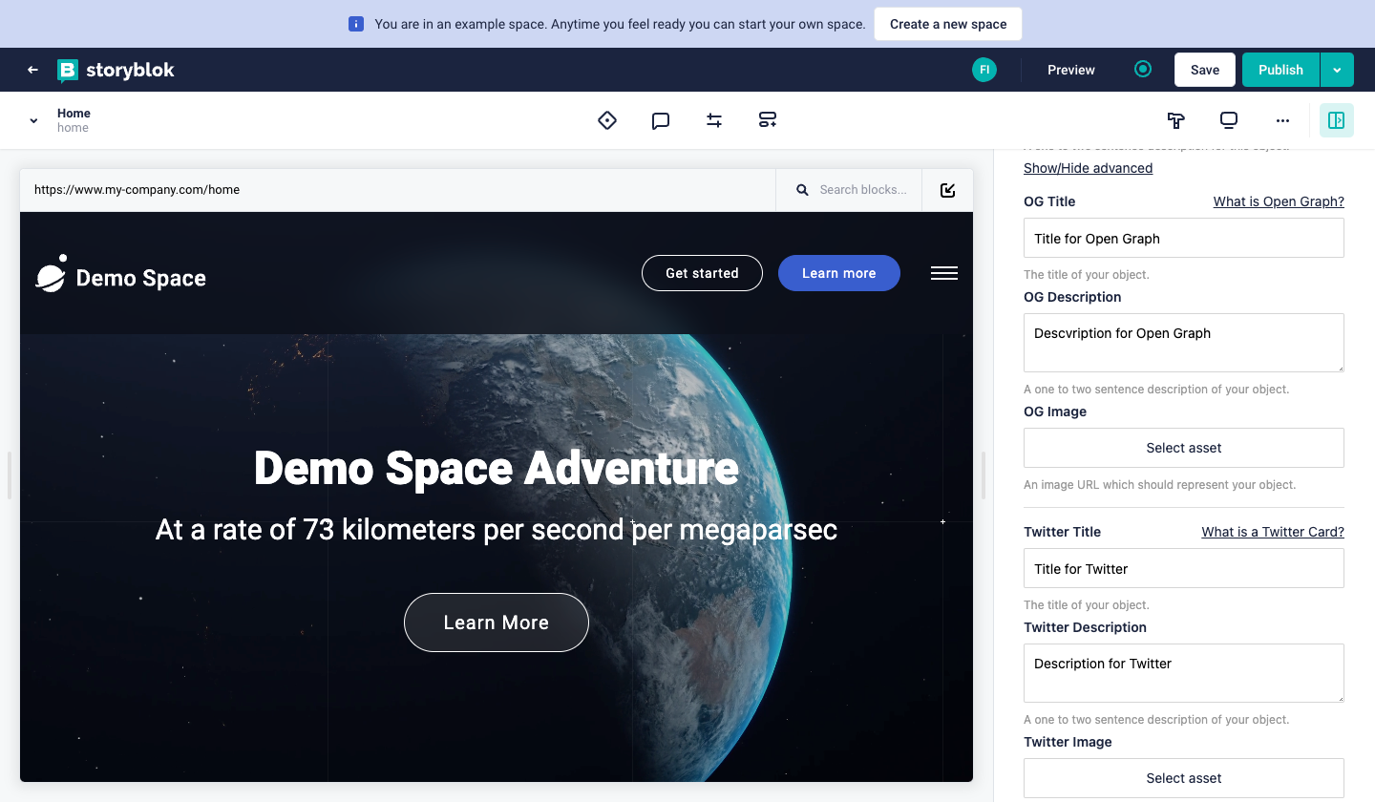Publish the story
Viewport: 1375px width, 802px height.
[1280, 70]
